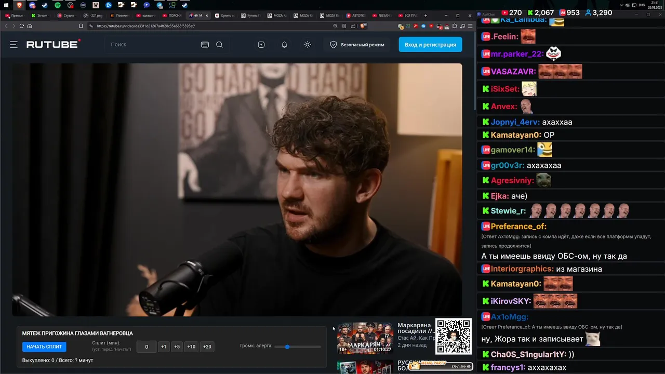Image resolution: width=665 pixels, height=374 pixels.
Task: Reload the page with refresh icon
Action: (x=22, y=26)
